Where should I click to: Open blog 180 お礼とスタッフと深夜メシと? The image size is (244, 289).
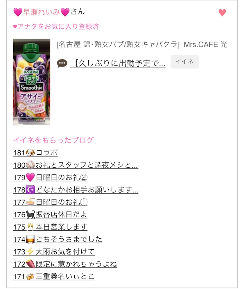[76, 165]
